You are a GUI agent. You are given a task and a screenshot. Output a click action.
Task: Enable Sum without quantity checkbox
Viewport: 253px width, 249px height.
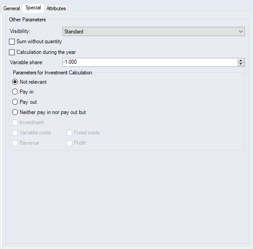[12, 41]
